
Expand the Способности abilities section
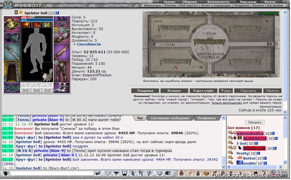point(87,44)
